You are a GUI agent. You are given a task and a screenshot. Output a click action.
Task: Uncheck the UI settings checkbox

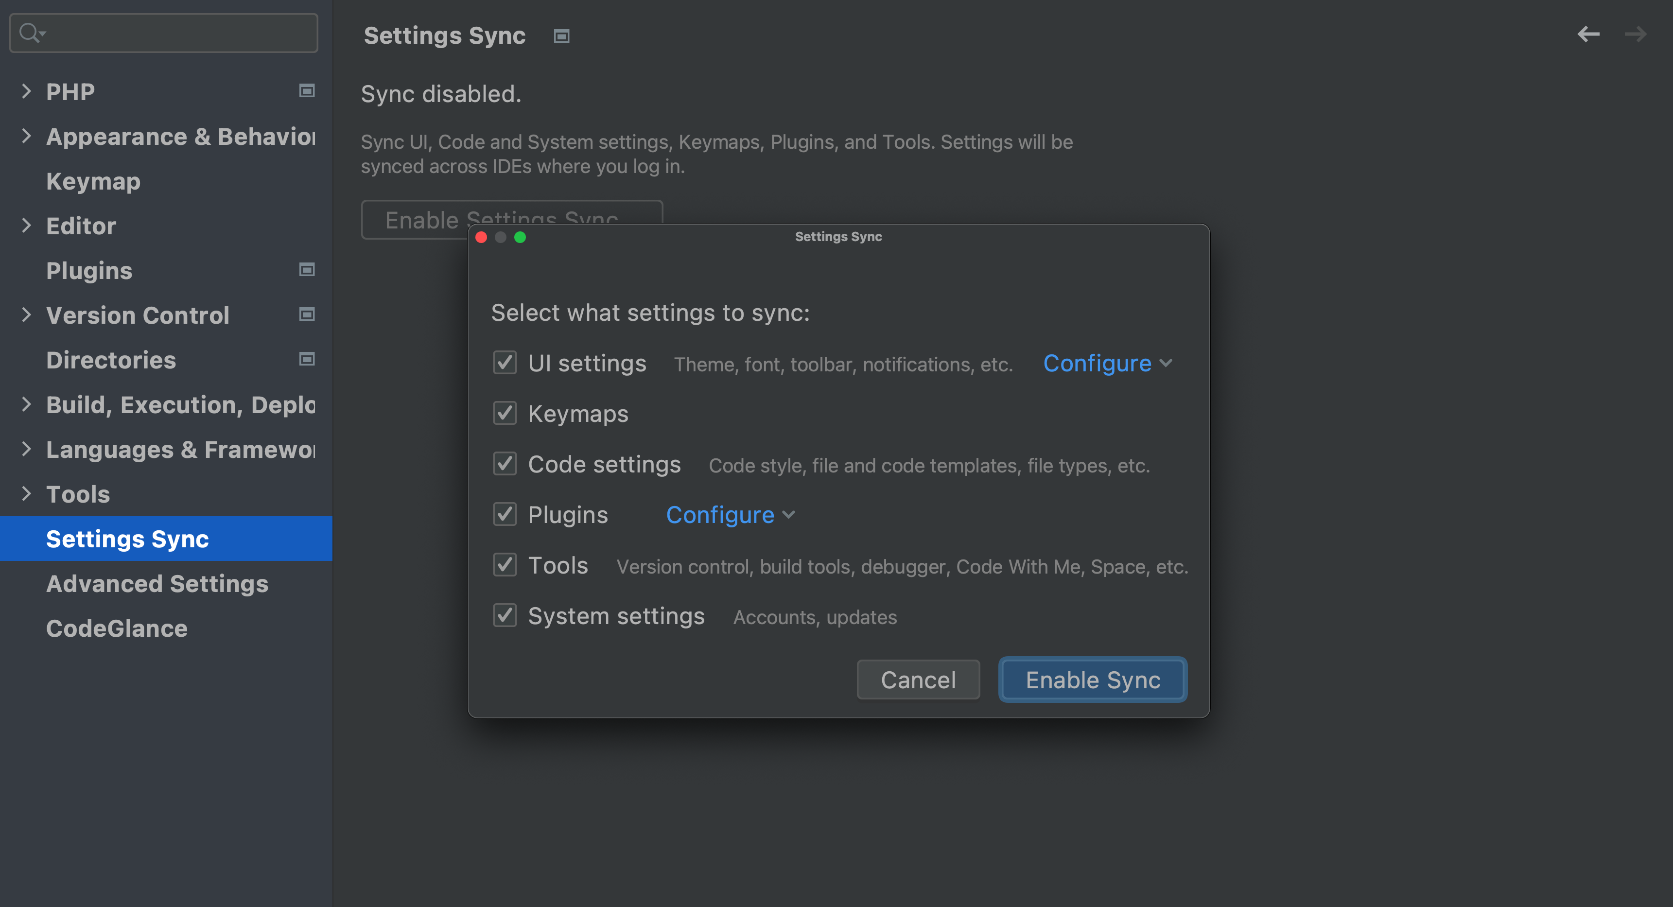(505, 362)
